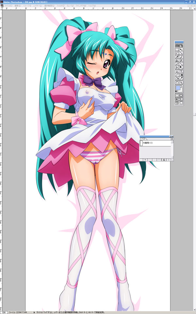Click the 作業用パス path thumbnail
Viewport: 196px width, 314px height.
click(x=141, y=143)
